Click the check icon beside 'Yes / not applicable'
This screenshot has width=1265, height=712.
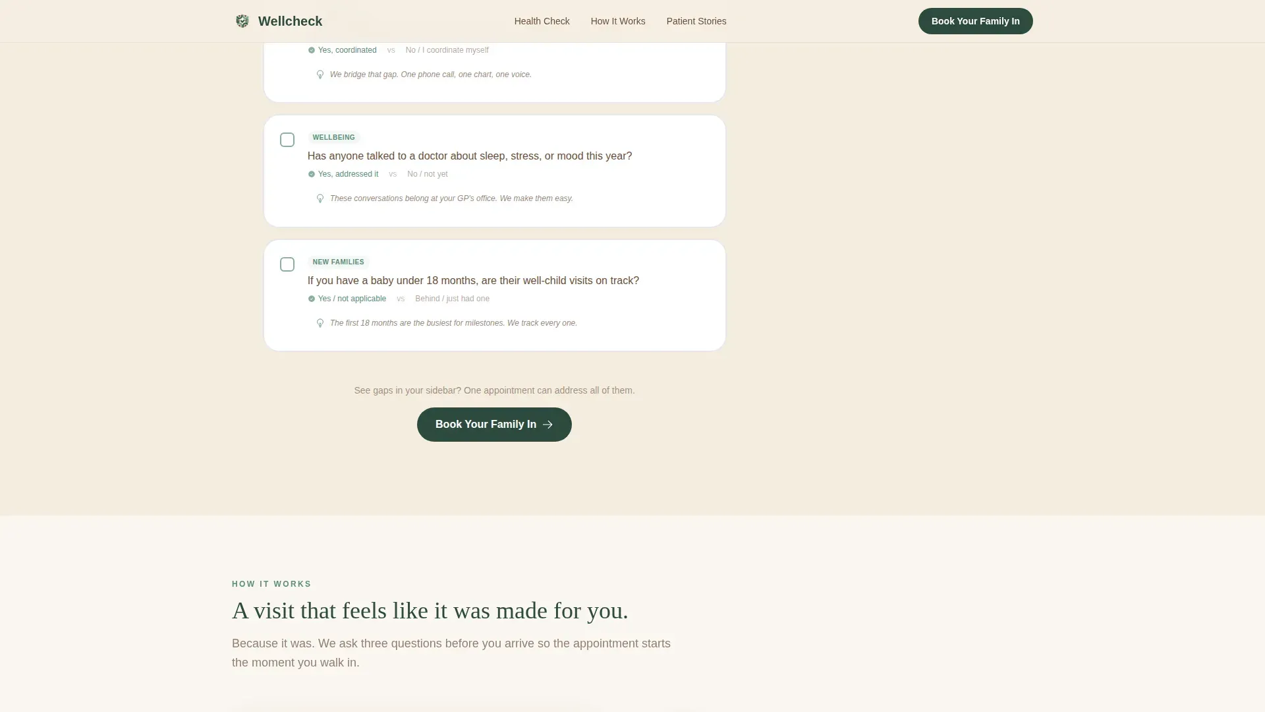(312, 299)
